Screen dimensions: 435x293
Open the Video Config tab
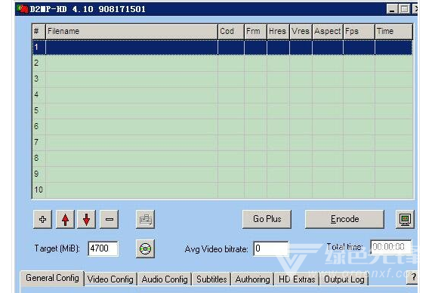pyautogui.click(x=110, y=279)
